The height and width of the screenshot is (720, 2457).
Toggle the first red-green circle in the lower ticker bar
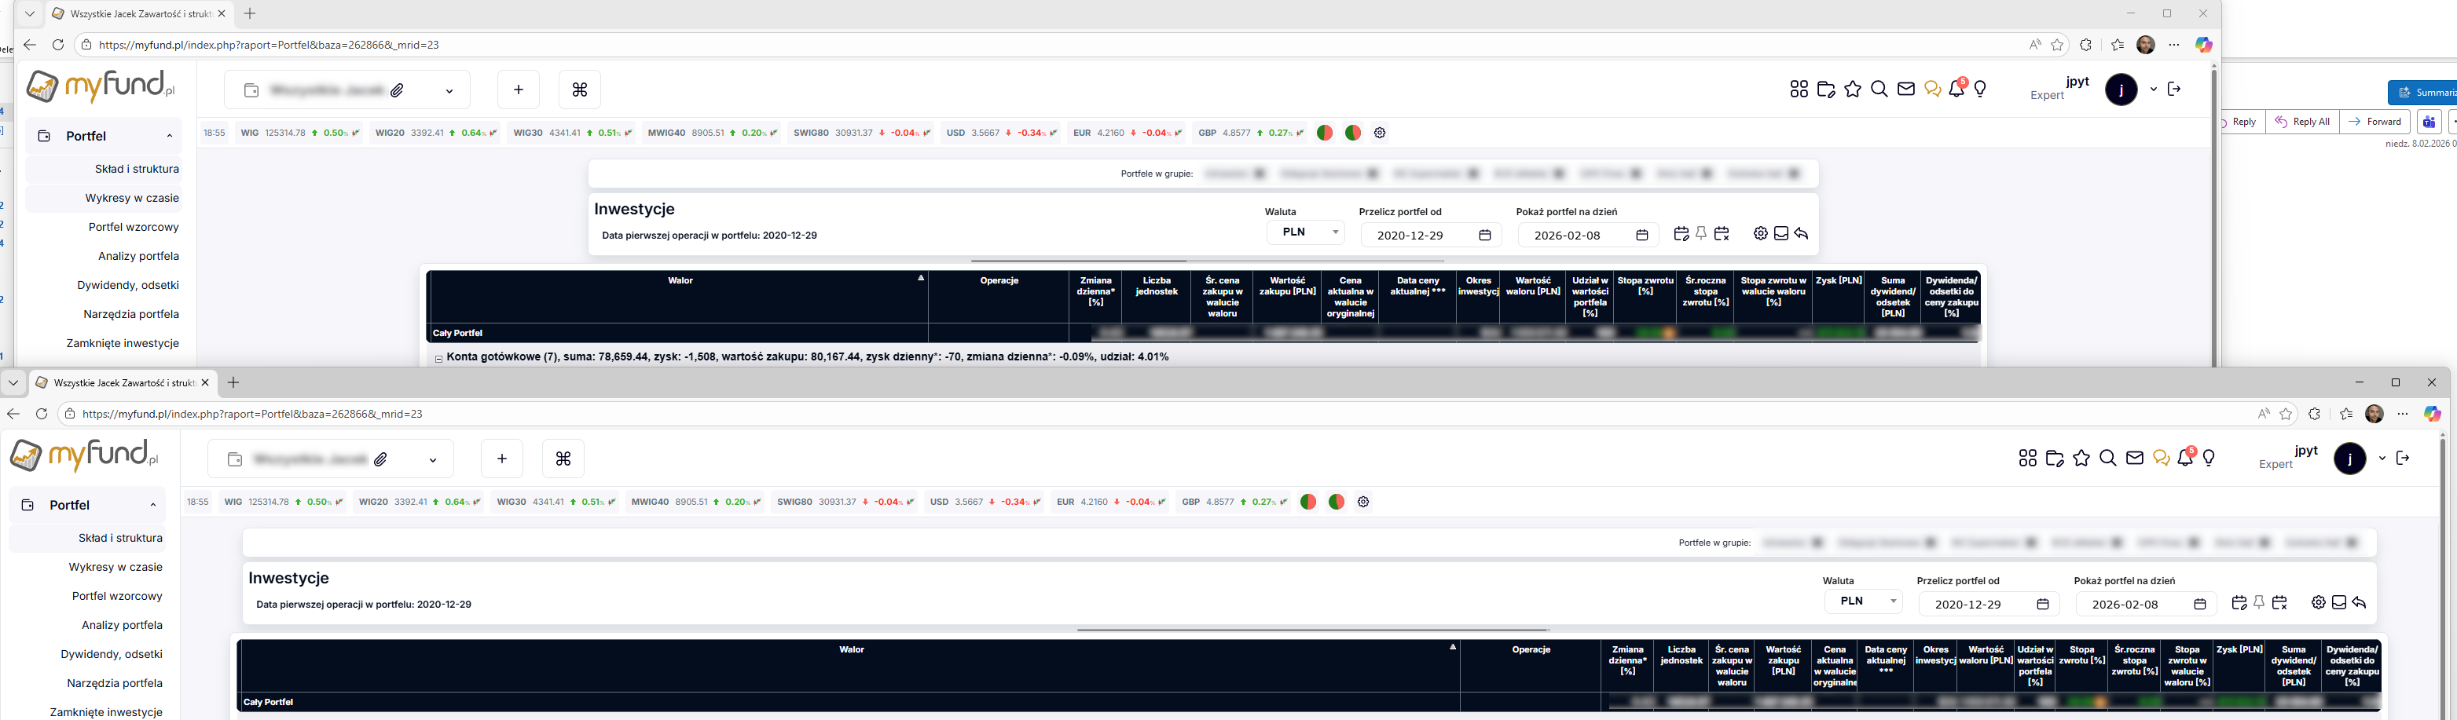tap(1307, 502)
